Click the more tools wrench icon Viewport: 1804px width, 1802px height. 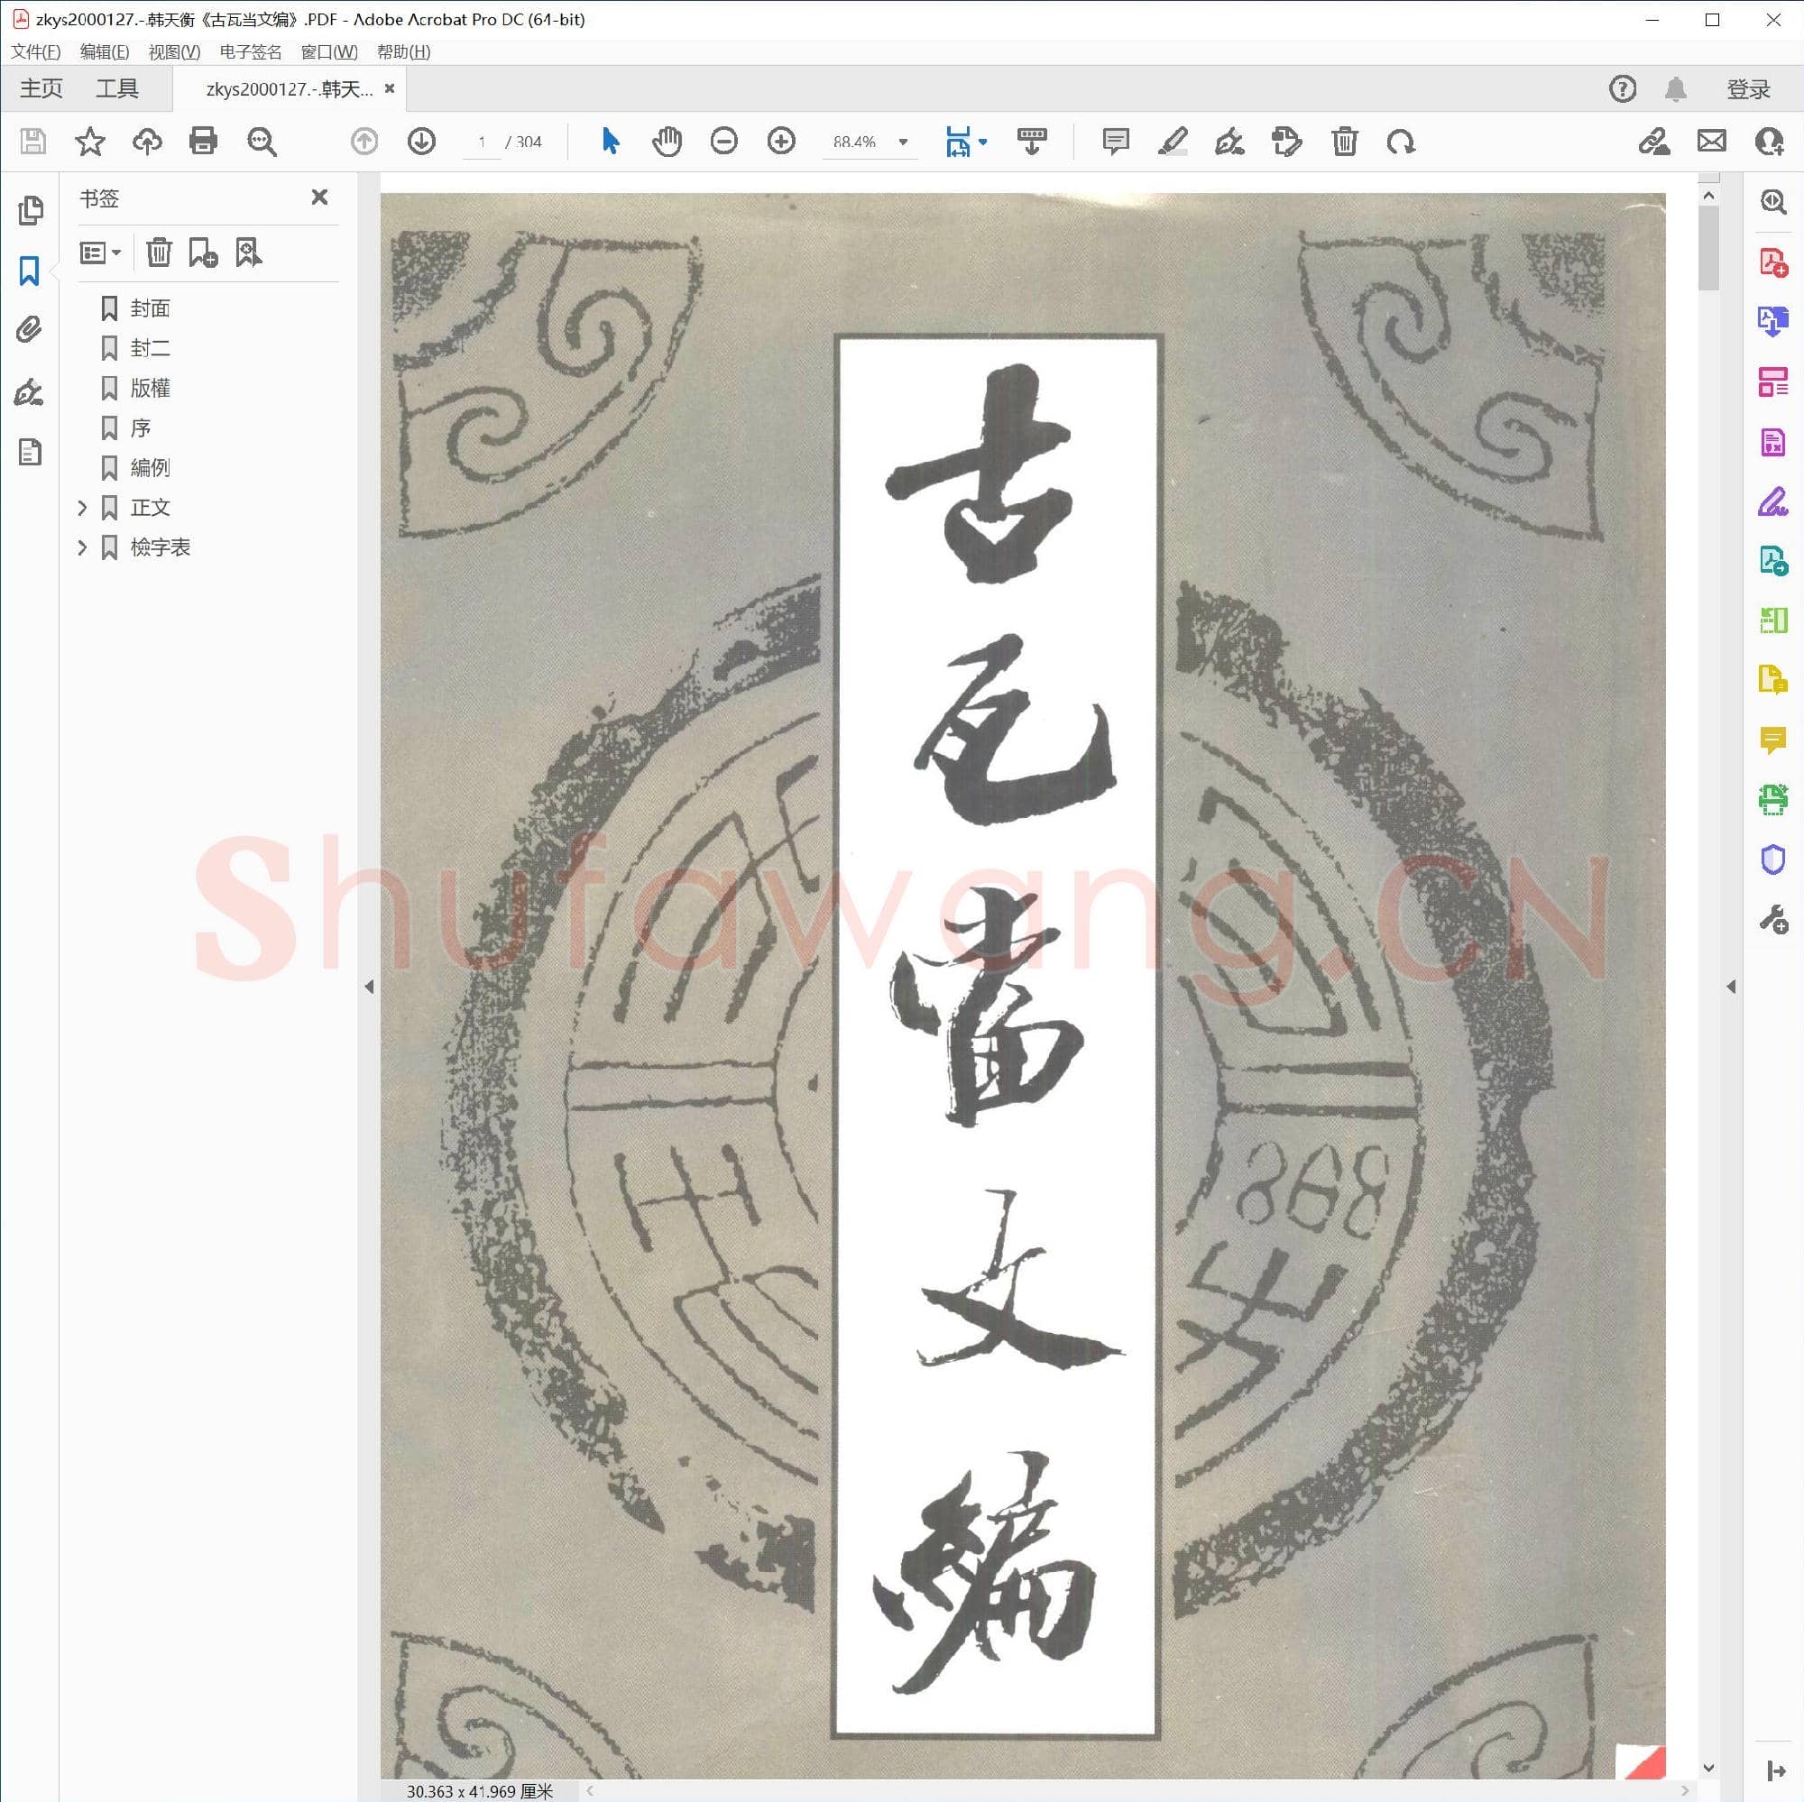click(1773, 920)
